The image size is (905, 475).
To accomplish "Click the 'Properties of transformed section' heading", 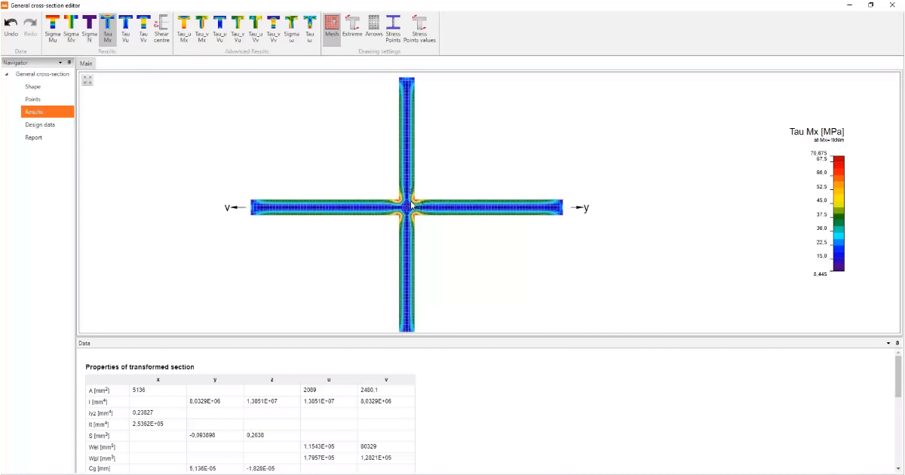I will 140,367.
